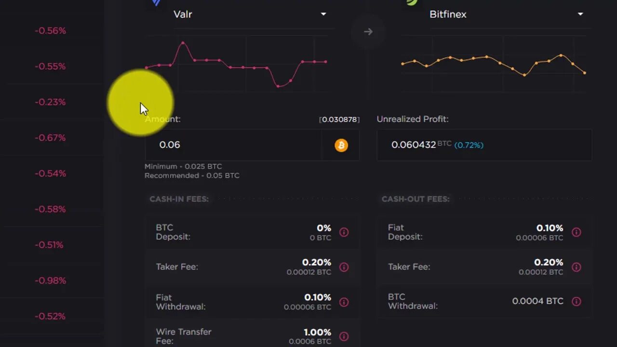Viewport: 617px width, 347px height.
Task: Click the (0.72%) profit percentage
Action: pyautogui.click(x=469, y=145)
